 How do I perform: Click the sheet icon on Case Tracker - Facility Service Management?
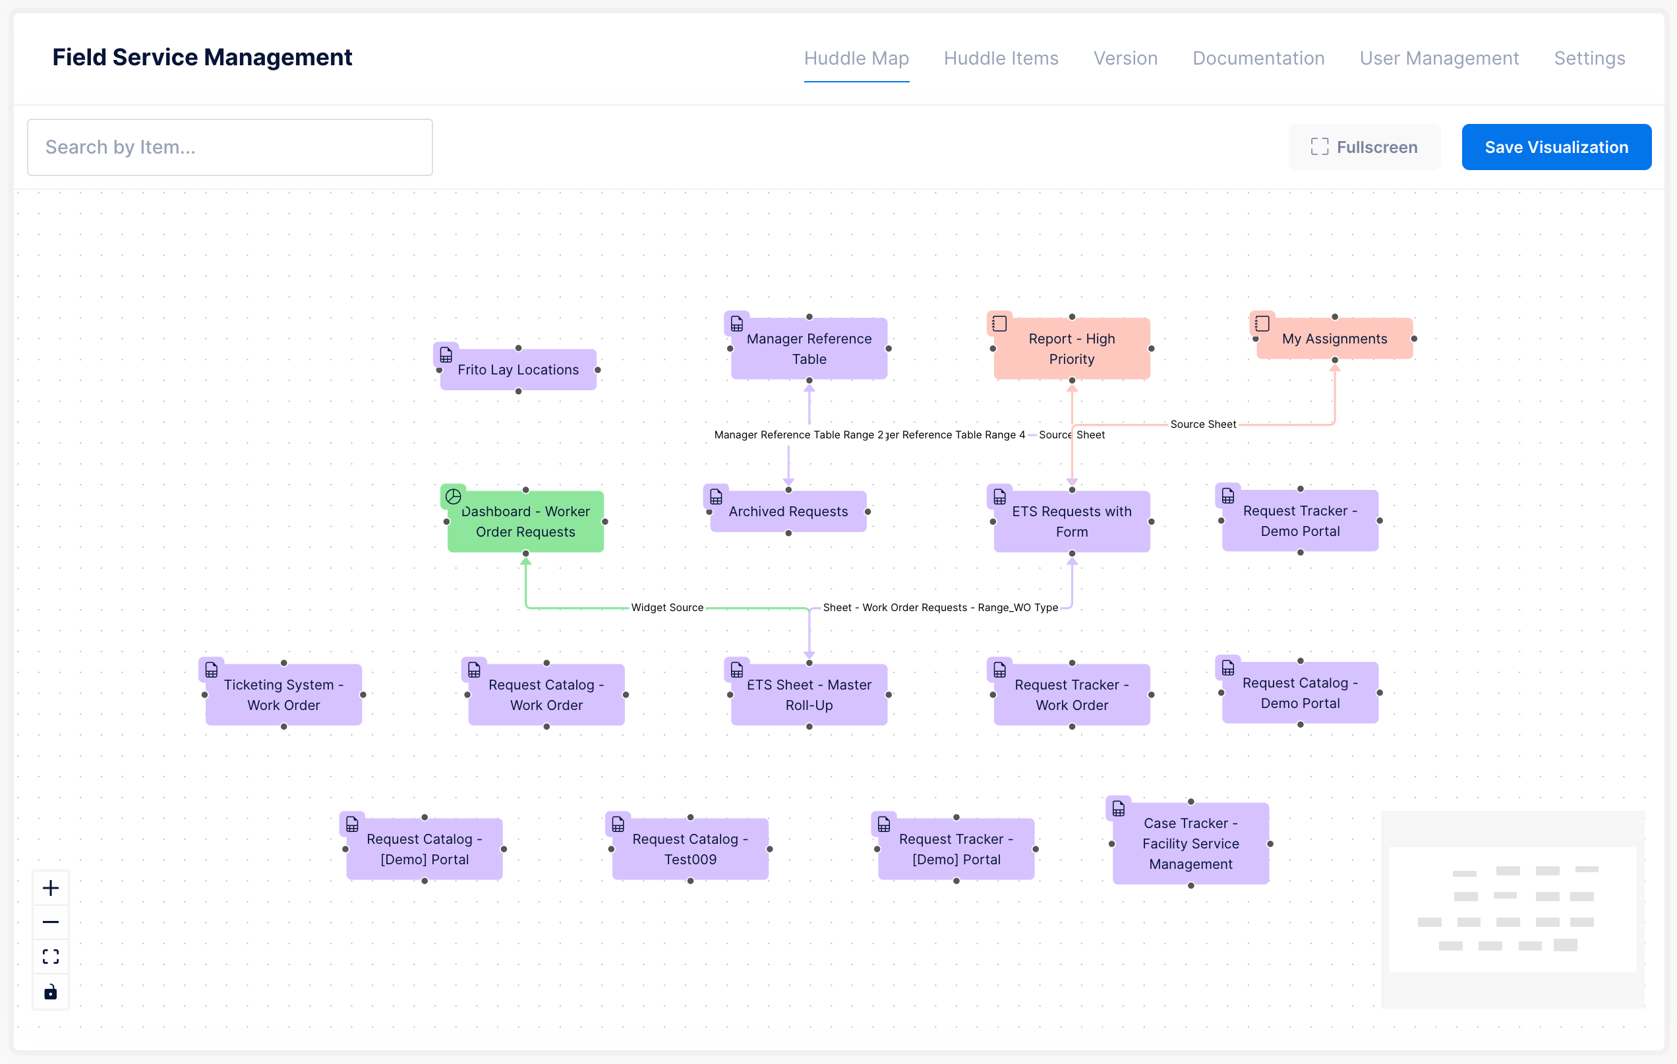coord(1119,808)
